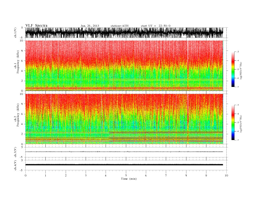Click time axis tick label "1"
This screenshot has width=255, height=197.
click(45, 175)
